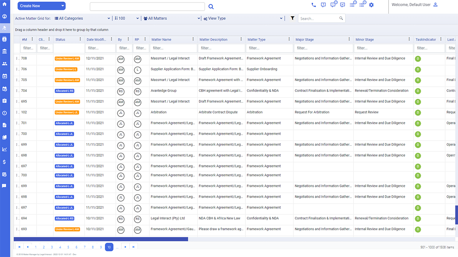
Task: Focus the top global search field
Action: [x=147, y=7]
